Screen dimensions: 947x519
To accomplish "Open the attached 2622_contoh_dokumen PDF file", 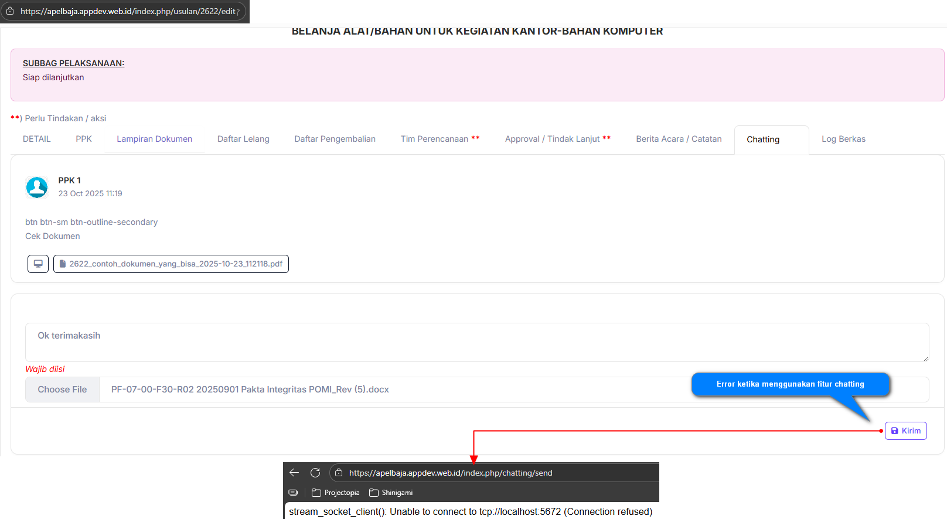I will click(171, 264).
